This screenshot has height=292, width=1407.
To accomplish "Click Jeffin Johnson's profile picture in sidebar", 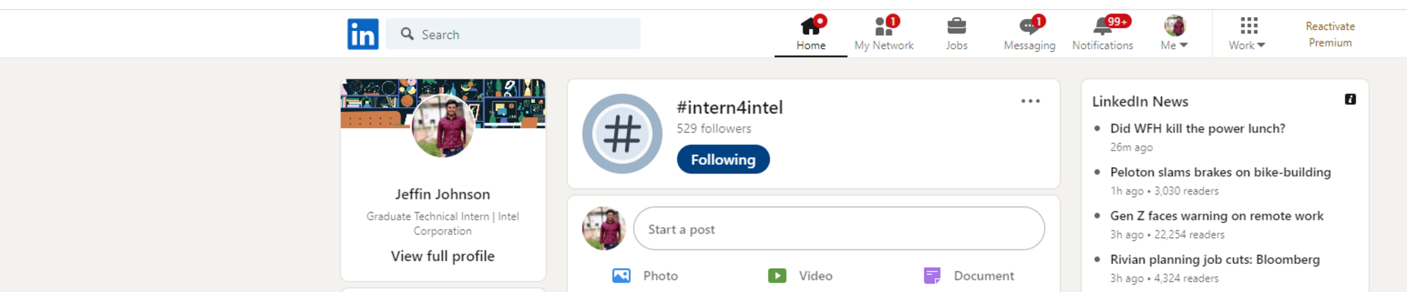I will coord(442,126).
